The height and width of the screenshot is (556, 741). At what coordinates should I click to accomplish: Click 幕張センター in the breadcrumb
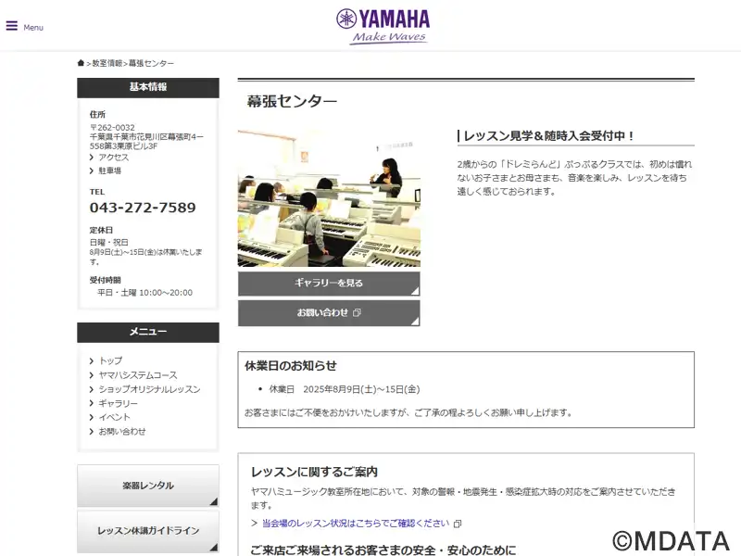pos(151,63)
